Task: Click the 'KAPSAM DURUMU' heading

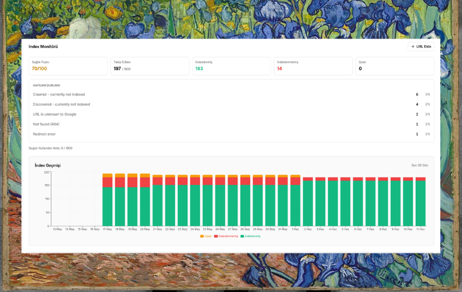Action: (x=46, y=85)
